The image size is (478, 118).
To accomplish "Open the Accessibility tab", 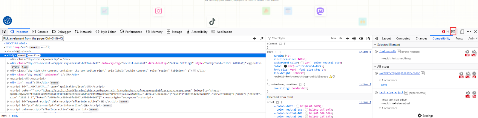I will [197, 32].
